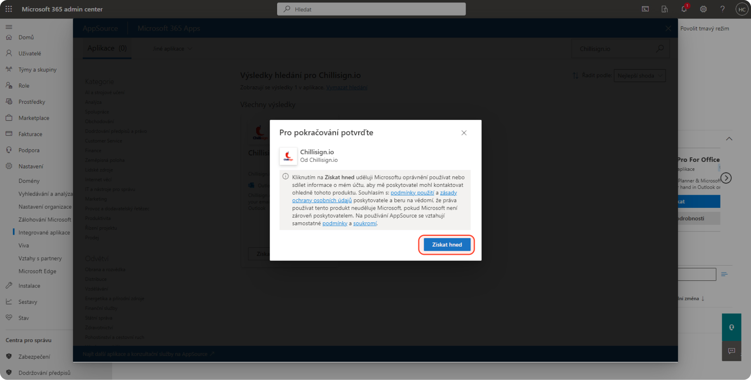Viewport: 751px width, 380px height.
Task: Select Vzdělávání industry filter
Action: 96,289
